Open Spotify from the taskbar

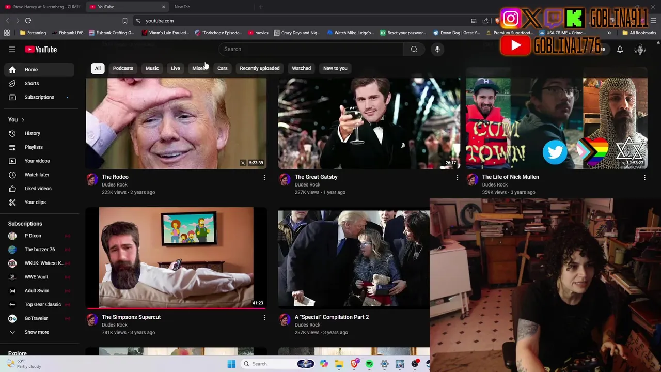click(369, 364)
